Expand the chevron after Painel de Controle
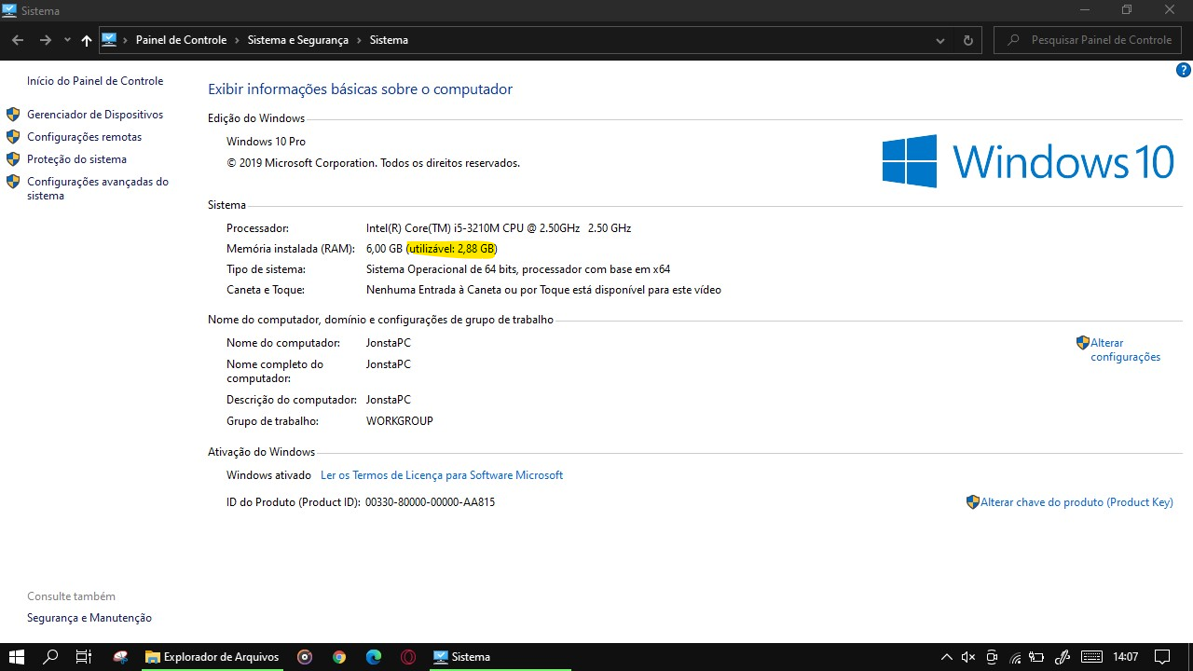The image size is (1193, 671). coord(237,40)
